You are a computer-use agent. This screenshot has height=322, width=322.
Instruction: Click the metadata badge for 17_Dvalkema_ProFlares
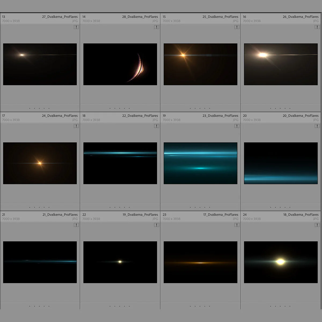(237, 225)
